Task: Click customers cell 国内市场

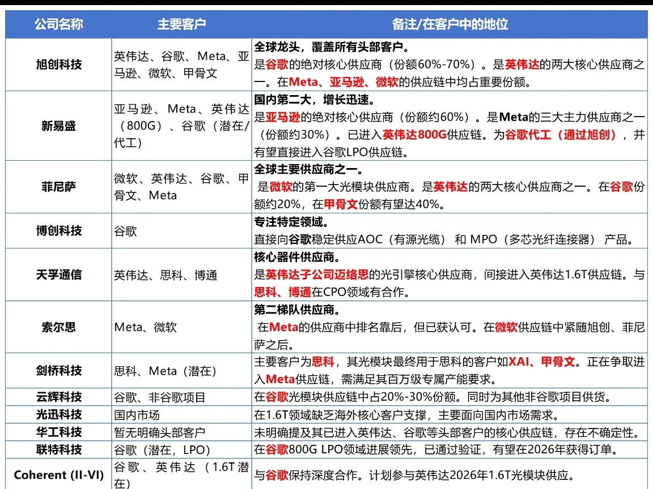Action: click(181, 414)
